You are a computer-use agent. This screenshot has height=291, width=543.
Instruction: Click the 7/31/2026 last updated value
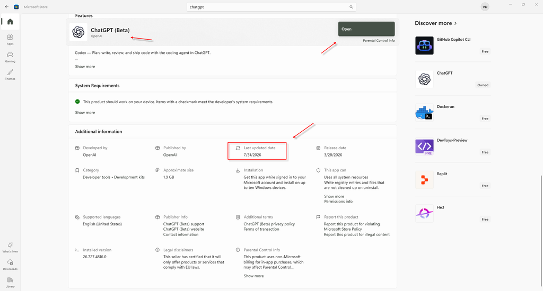point(252,155)
